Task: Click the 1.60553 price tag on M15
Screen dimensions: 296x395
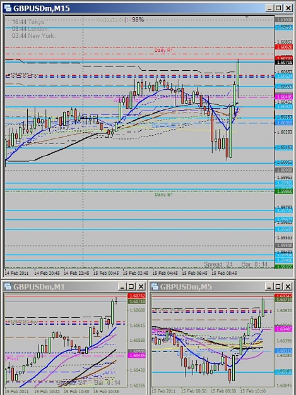Action: [284, 87]
